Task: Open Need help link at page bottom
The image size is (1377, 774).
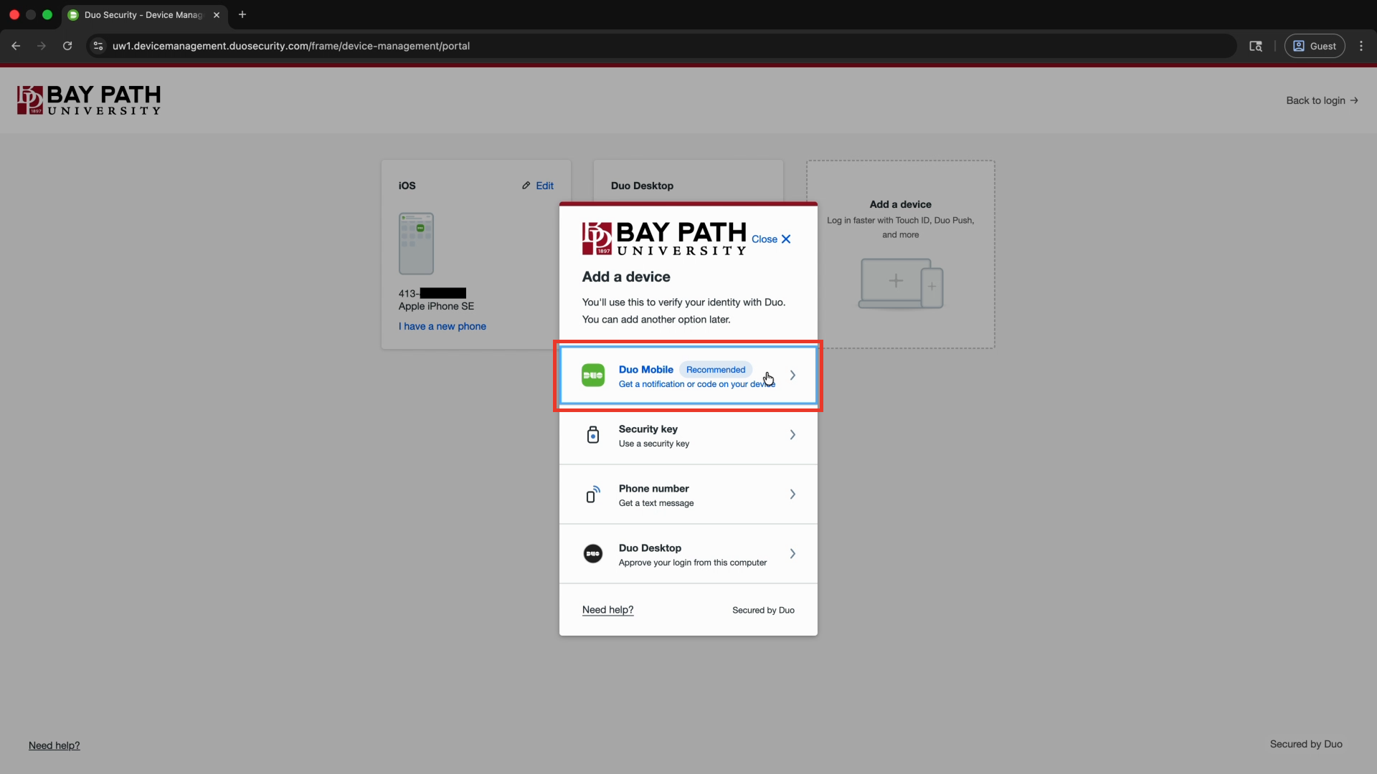Action: pyautogui.click(x=55, y=745)
